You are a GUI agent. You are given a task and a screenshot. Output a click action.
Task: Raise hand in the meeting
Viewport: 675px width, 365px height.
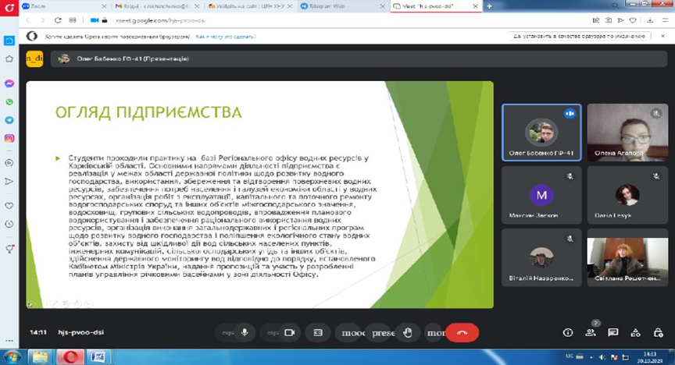(x=407, y=332)
